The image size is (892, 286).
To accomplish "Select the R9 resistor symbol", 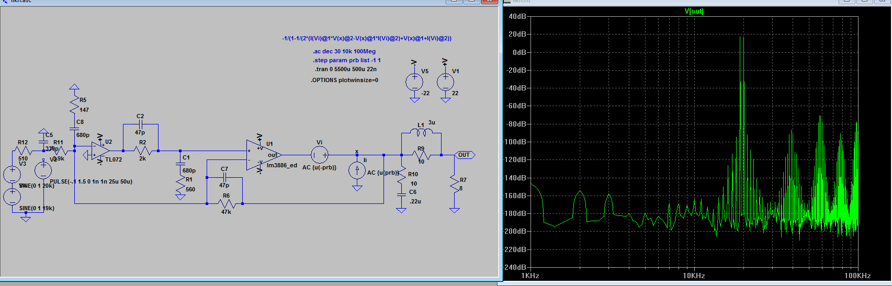I will point(421,155).
